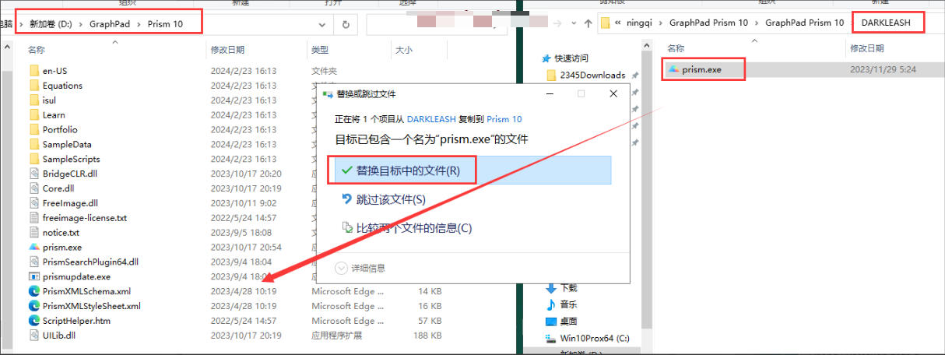Click the search box in left Explorer window
The width and height of the screenshot is (945, 355).
point(438,25)
